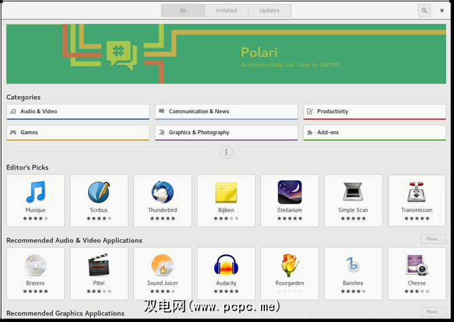Viewport: 454px width, 322px height.
Task: Open the Transmission app icon
Action: pyautogui.click(x=417, y=192)
